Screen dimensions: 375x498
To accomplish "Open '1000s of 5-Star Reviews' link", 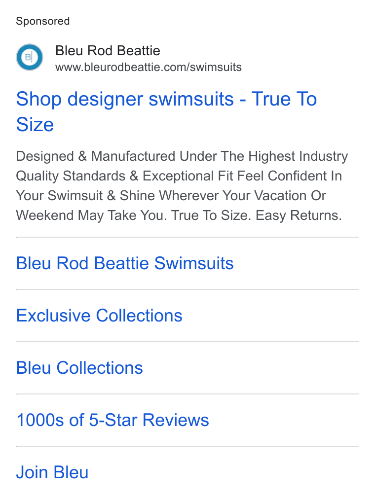I will click(112, 420).
